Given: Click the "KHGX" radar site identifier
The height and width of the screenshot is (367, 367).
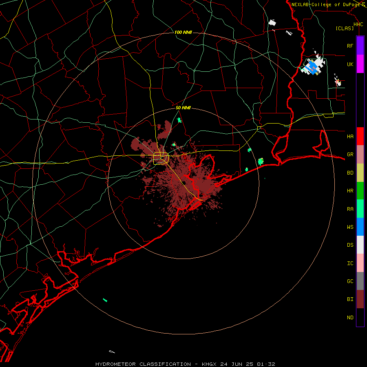Looking at the screenshot, I should (x=210, y=364).
